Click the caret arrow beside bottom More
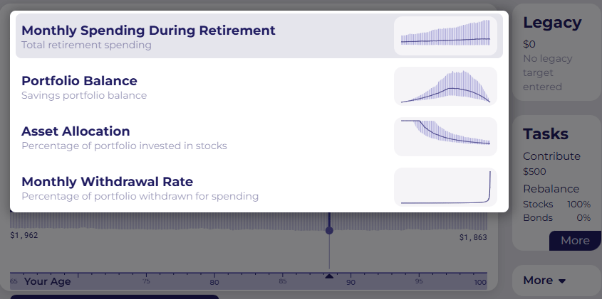The height and width of the screenshot is (299, 602). [562, 281]
